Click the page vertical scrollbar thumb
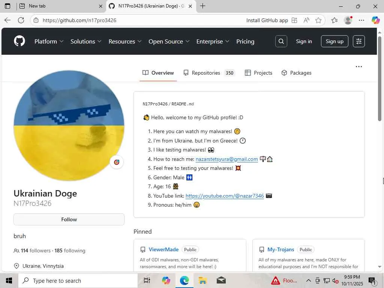 379,78
